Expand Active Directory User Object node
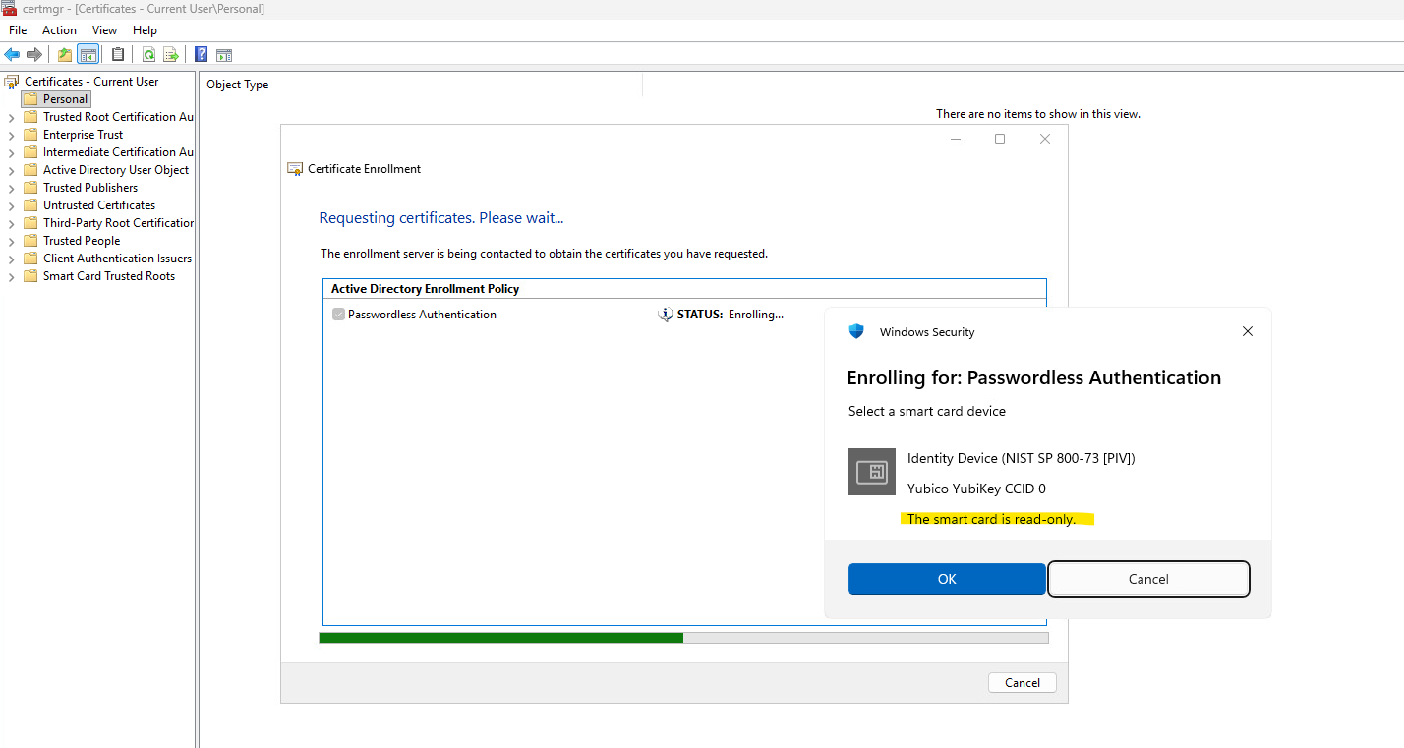The width and height of the screenshot is (1404, 748). (12, 171)
